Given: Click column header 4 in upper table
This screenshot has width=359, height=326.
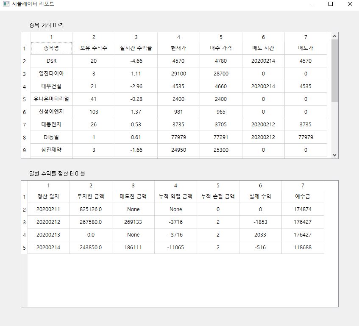Looking at the screenshot, I should (178, 37).
